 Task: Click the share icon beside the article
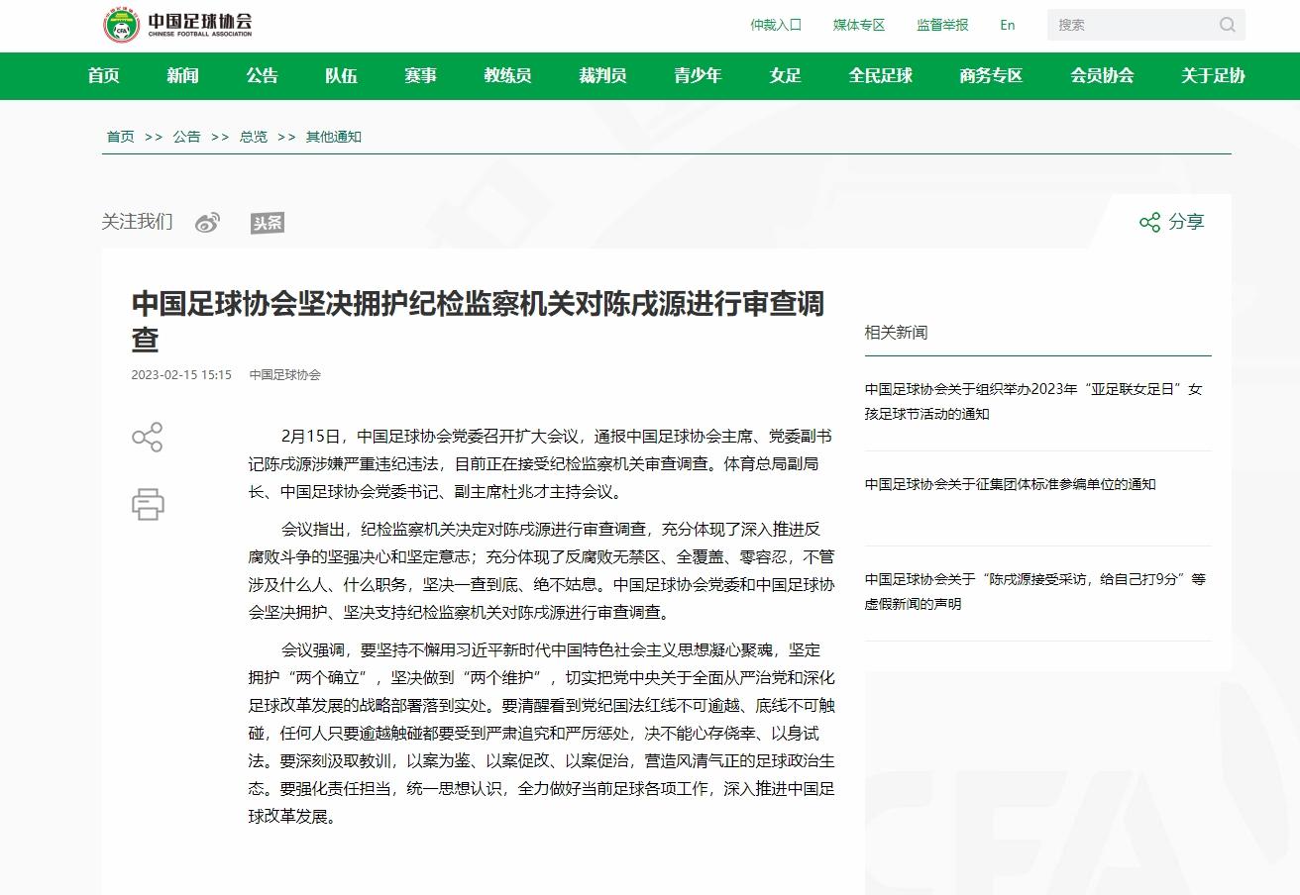pyautogui.click(x=147, y=438)
